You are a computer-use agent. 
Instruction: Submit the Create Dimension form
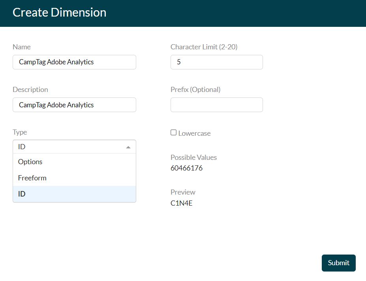point(338,262)
